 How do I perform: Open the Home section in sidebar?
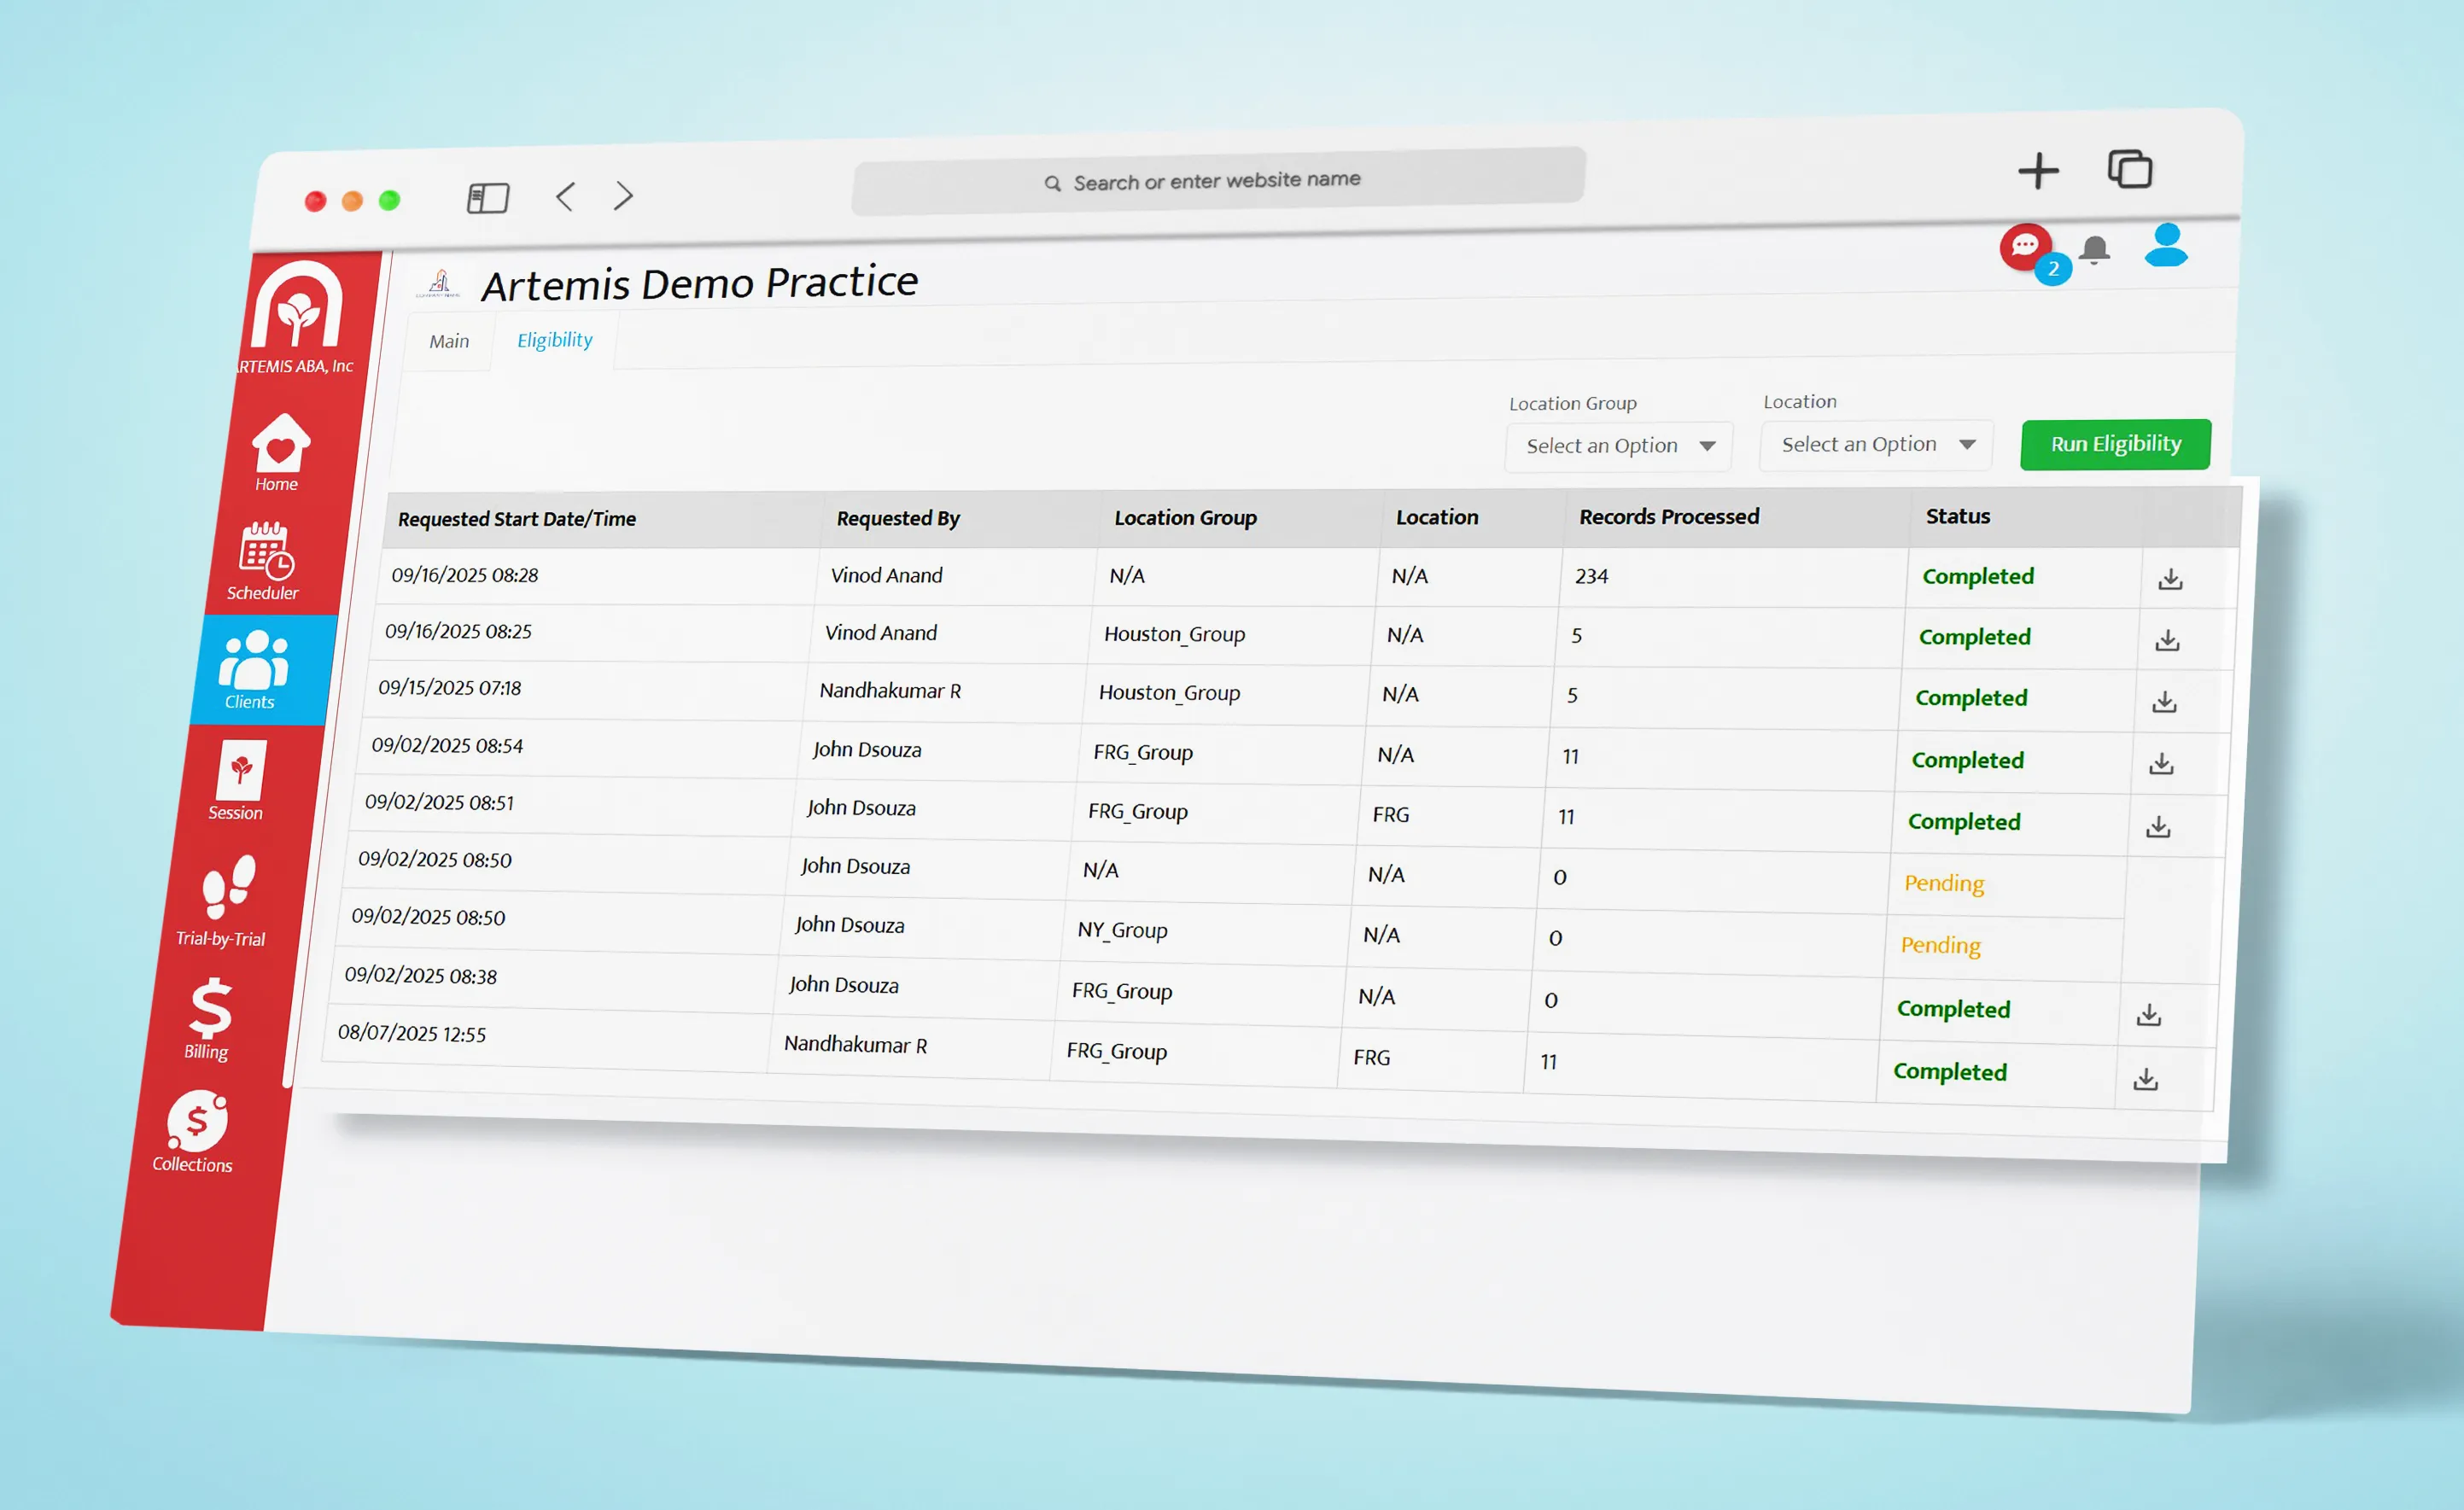pyautogui.click(x=279, y=453)
